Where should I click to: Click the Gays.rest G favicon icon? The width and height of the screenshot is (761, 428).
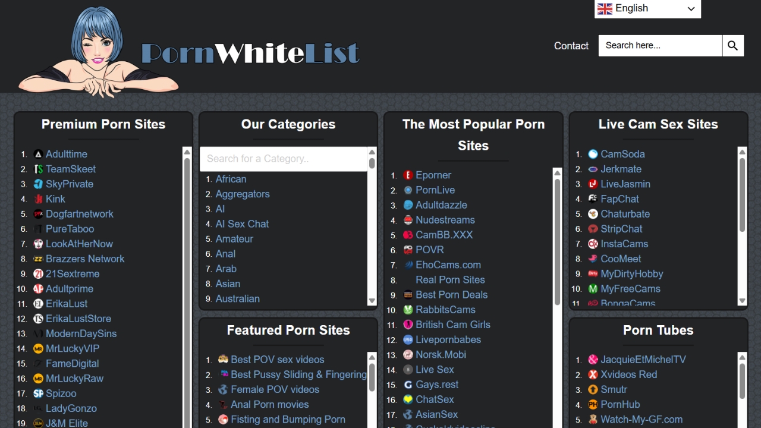408,385
